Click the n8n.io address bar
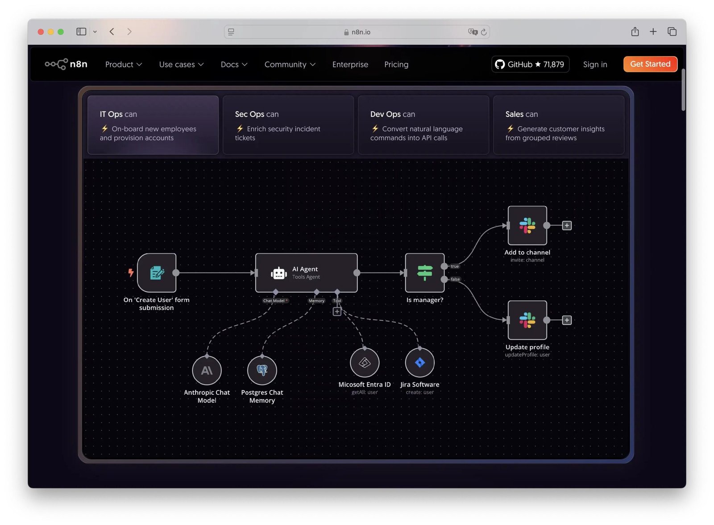Image resolution: width=714 pixels, height=525 pixels. point(357,32)
